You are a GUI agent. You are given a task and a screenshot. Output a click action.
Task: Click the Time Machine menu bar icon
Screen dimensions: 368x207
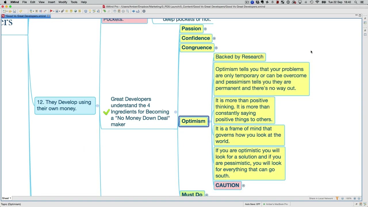coord(311,2)
